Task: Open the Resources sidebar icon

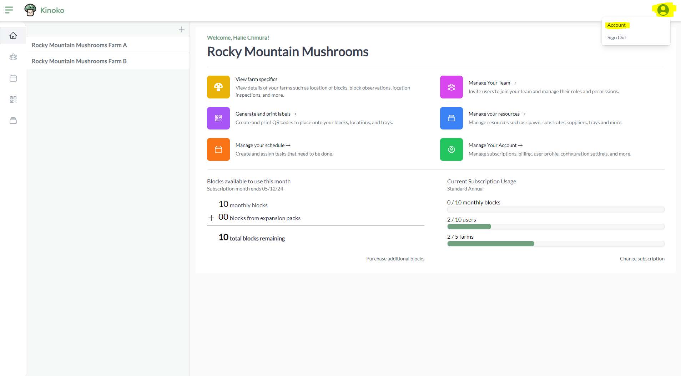Action: coord(13,121)
